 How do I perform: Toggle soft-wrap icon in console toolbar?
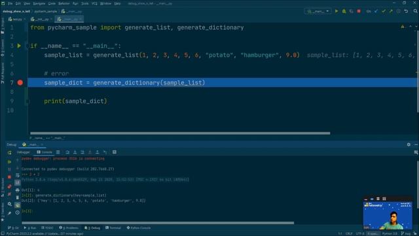coord(18,175)
